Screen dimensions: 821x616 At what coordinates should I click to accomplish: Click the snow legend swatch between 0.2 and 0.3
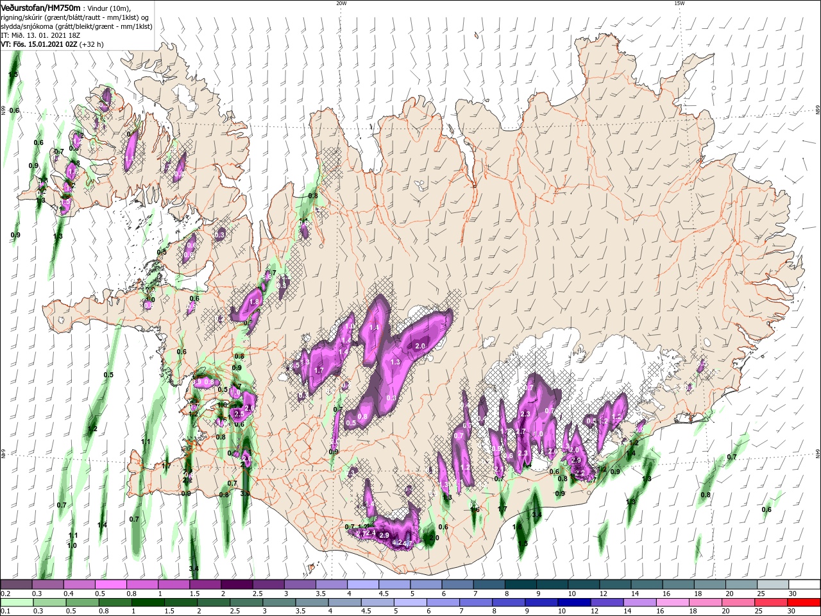coord(16,585)
